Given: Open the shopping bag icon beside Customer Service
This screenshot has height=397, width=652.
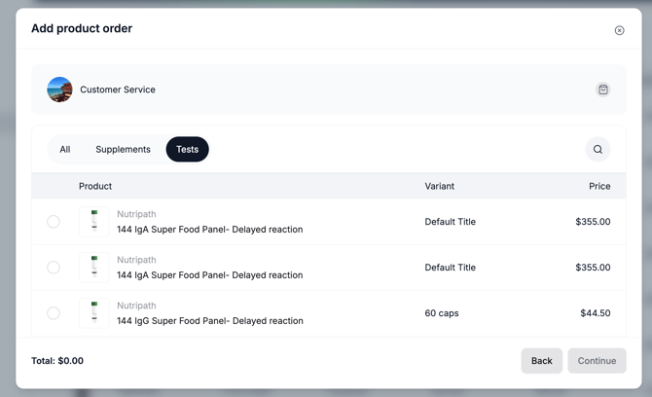Looking at the screenshot, I should pos(603,90).
